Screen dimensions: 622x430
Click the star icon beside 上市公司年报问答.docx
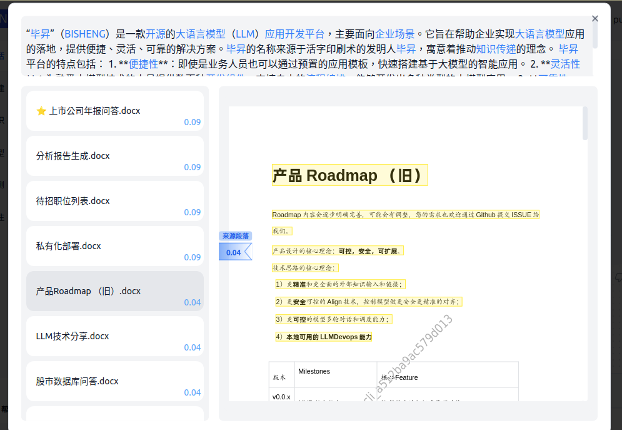[41, 111]
